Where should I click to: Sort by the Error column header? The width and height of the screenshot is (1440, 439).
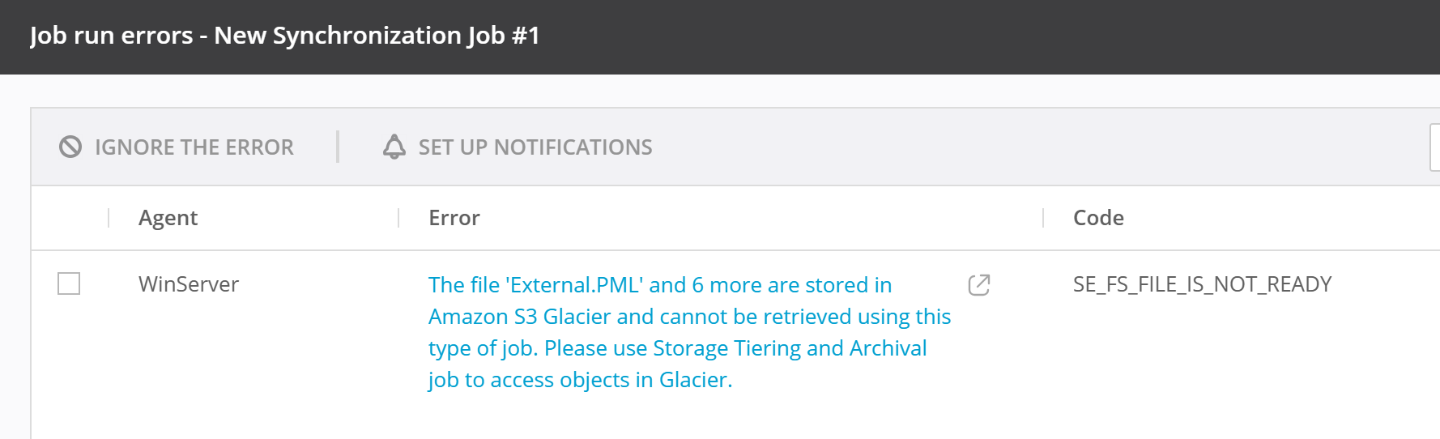coord(454,218)
